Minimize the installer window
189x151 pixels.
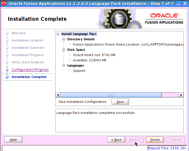[x=179, y=4]
